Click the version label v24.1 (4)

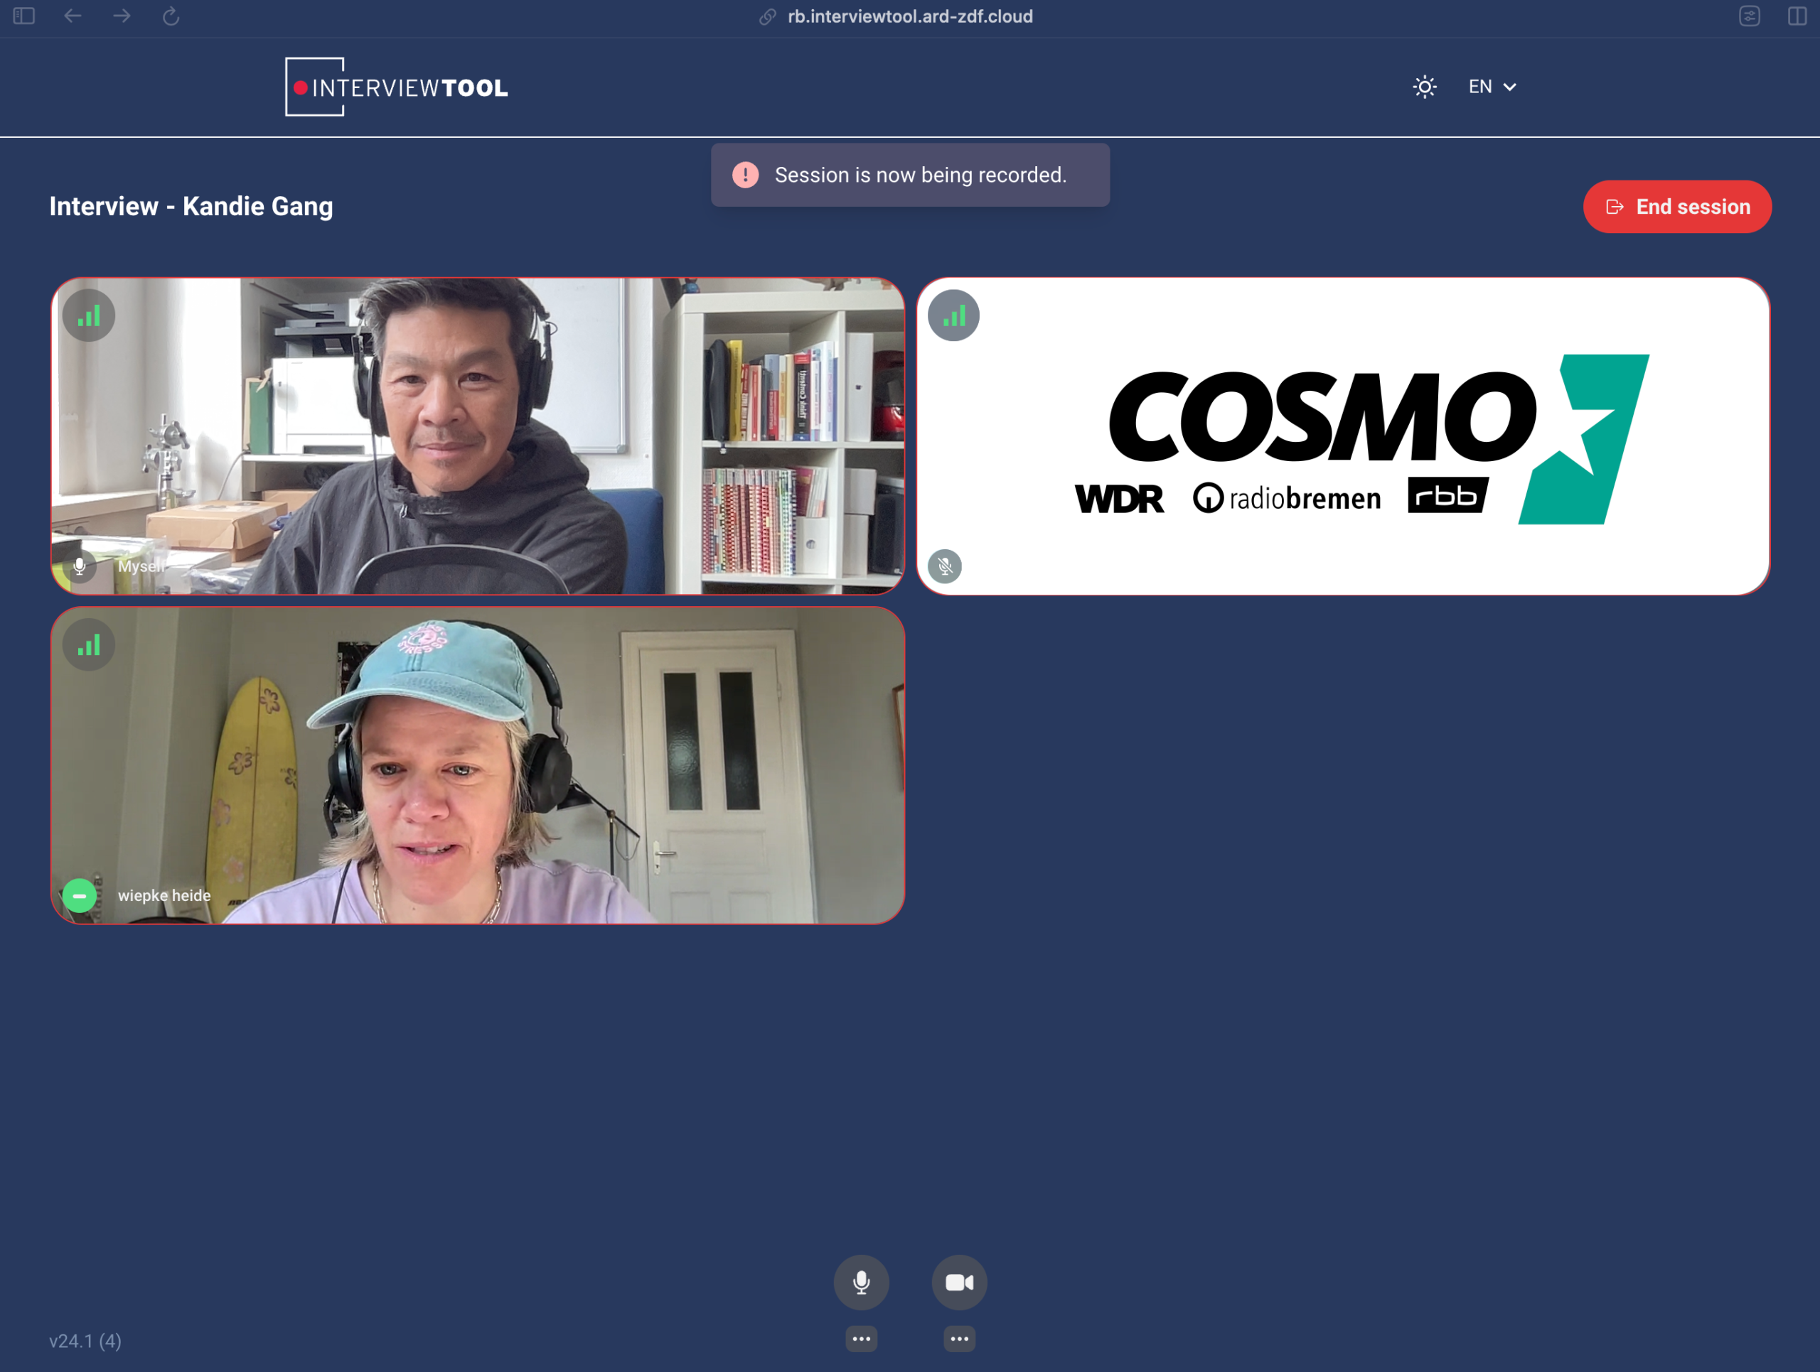pyautogui.click(x=85, y=1341)
